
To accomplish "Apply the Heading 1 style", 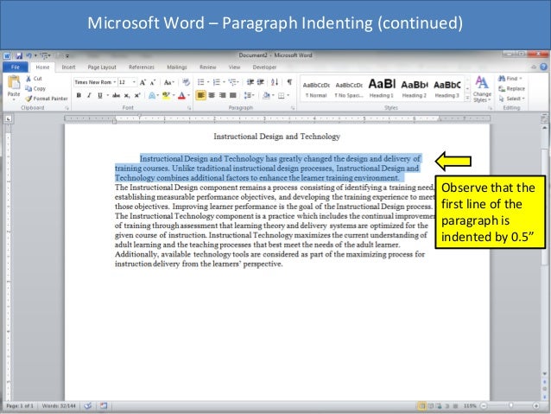I will [x=382, y=89].
